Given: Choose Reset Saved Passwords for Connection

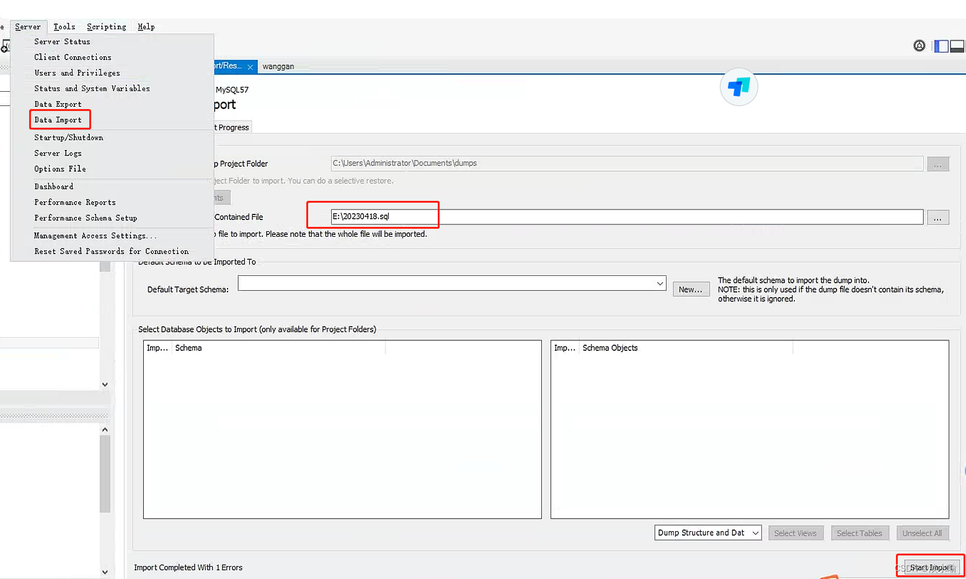Looking at the screenshot, I should pyautogui.click(x=112, y=251).
